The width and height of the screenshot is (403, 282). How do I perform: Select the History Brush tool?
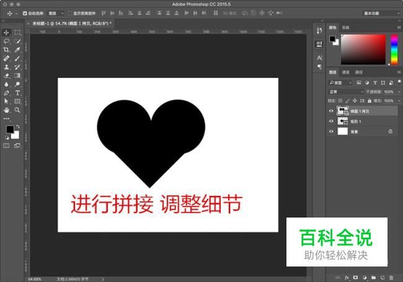17,67
